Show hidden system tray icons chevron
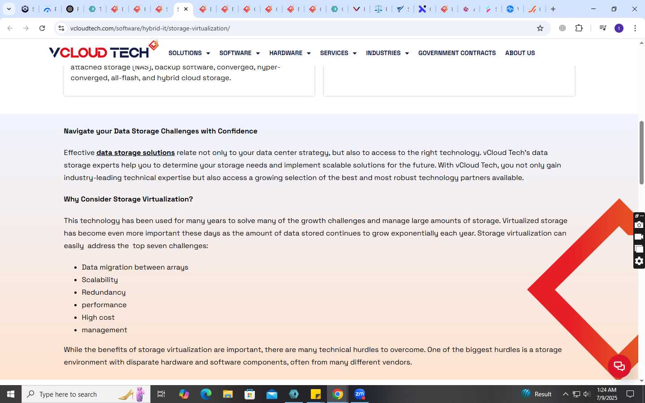Image resolution: width=645 pixels, height=403 pixels. tap(565, 394)
